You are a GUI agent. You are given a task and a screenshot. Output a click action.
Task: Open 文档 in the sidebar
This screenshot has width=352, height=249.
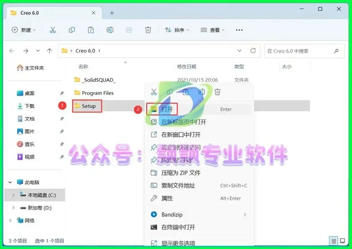coord(26,119)
